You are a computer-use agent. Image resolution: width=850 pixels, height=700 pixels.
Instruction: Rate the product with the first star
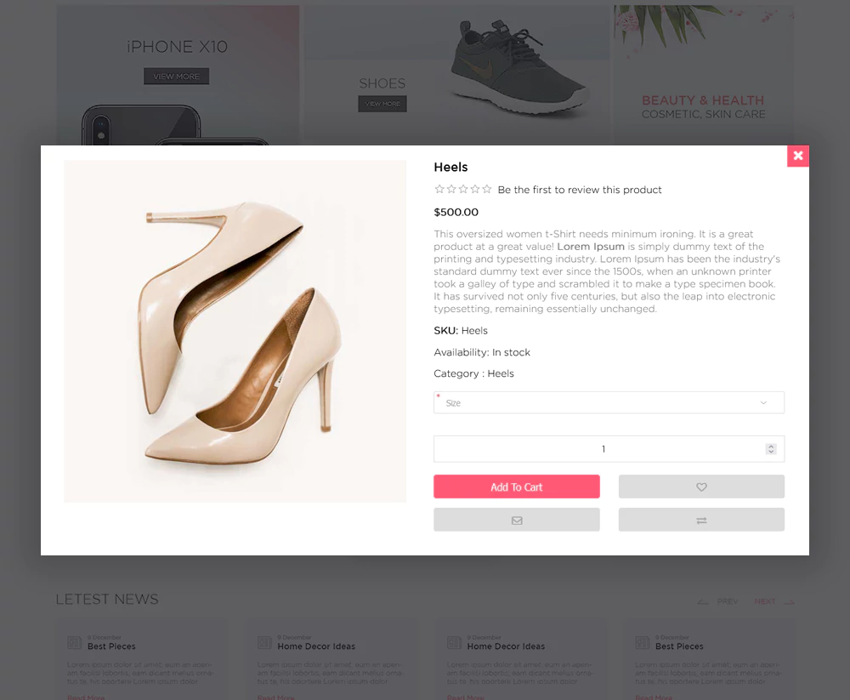coord(439,190)
